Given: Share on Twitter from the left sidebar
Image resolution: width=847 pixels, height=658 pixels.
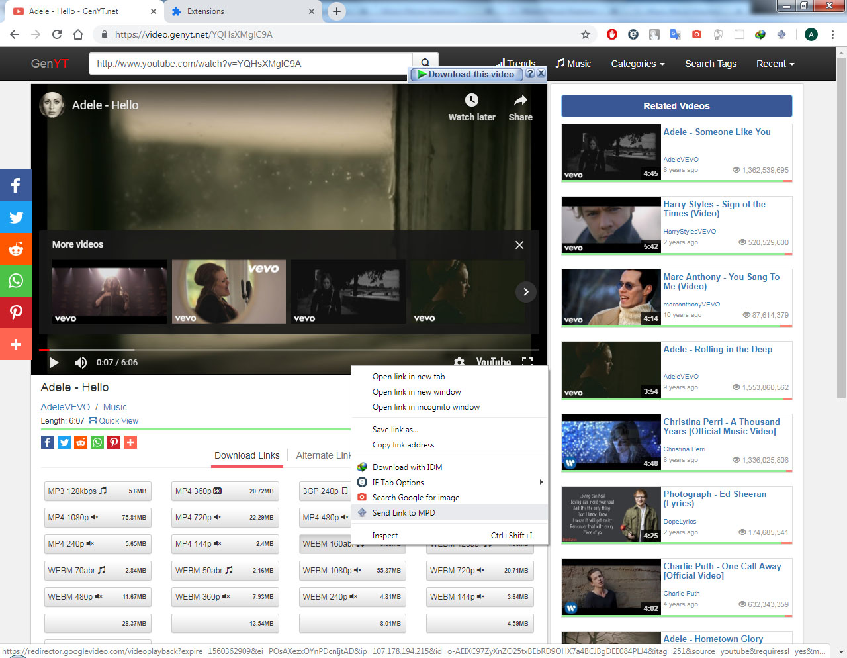Looking at the screenshot, I should click(16, 217).
